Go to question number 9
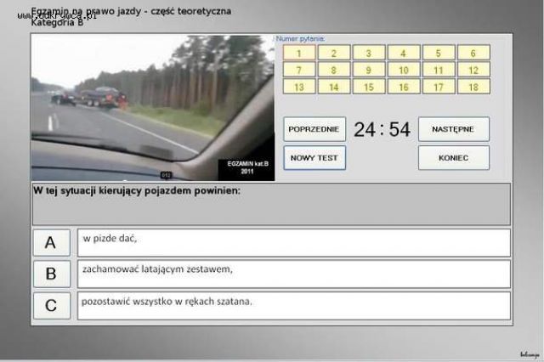The height and width of the screenshot is (362, 544). click(x=369, y=70)
